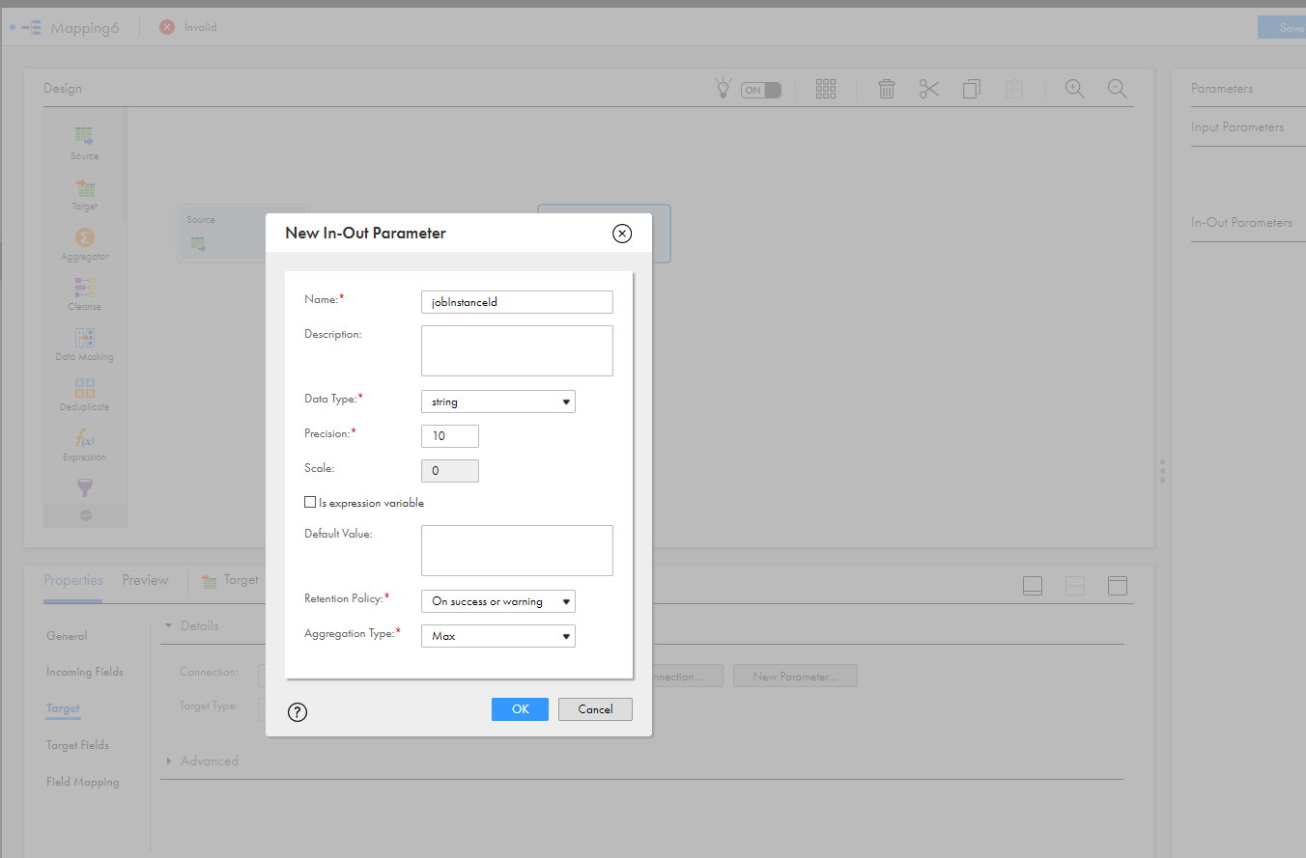Open the Data Type dropdown
Screen dimensions: 1306x858
[x=498, y=401]
